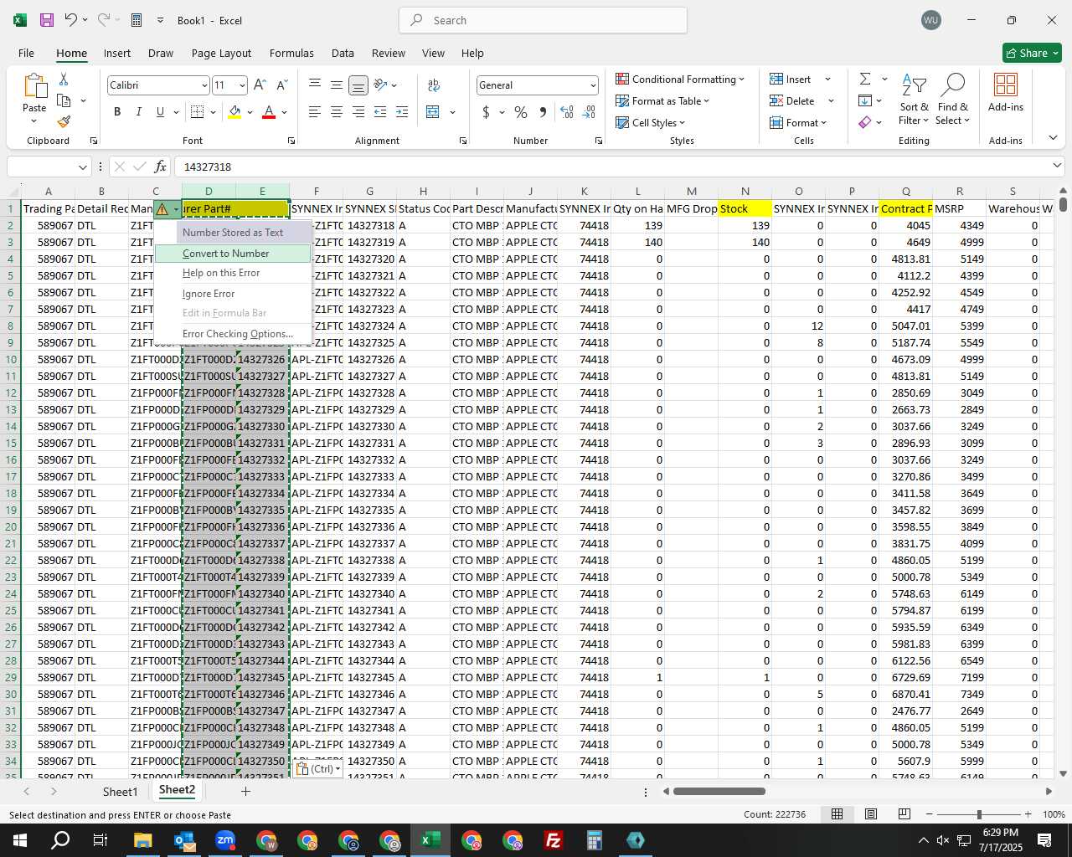Click the Delete cells button
Viewport: 1072px width, 857px height.
click(793, 100)
